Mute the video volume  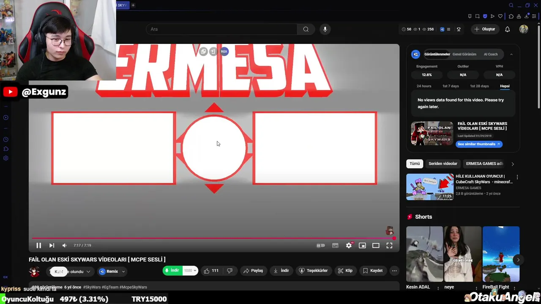click(x=64, y=245)
